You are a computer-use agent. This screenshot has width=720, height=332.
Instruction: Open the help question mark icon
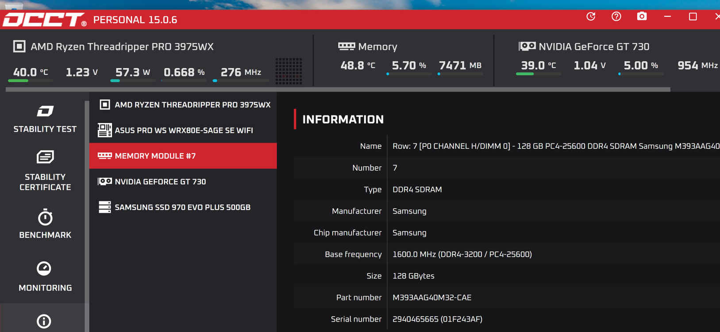tap(616, 17)
